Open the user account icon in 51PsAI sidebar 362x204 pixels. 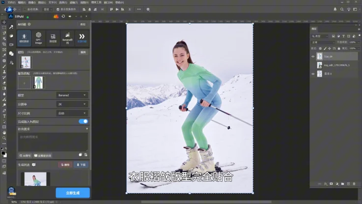pyautogui.click(x=11, y=62)
